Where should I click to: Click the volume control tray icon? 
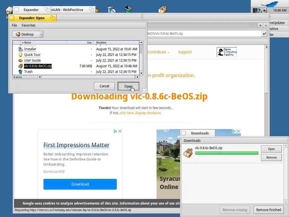(x=265, y=10)
